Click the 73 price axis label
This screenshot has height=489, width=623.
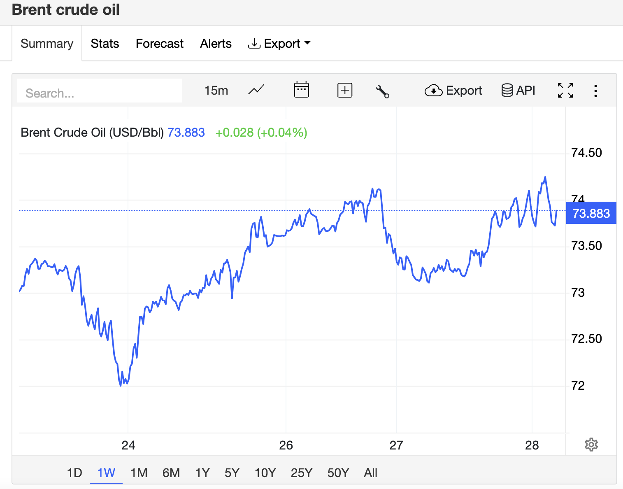pyautogui.click(x=578, y=293)
